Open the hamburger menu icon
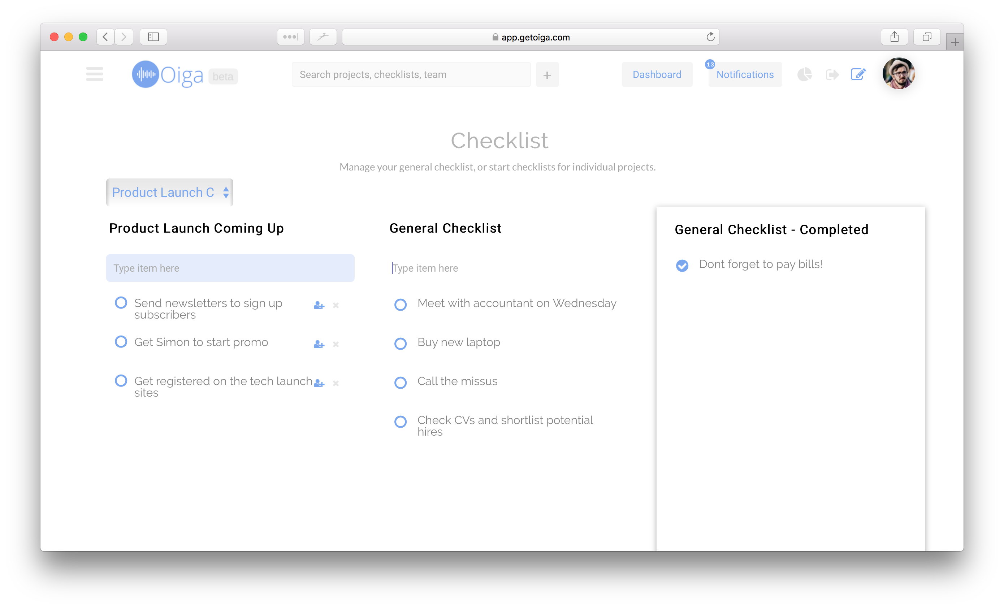This screenshot has width=1004, height=609. point(95,74)
